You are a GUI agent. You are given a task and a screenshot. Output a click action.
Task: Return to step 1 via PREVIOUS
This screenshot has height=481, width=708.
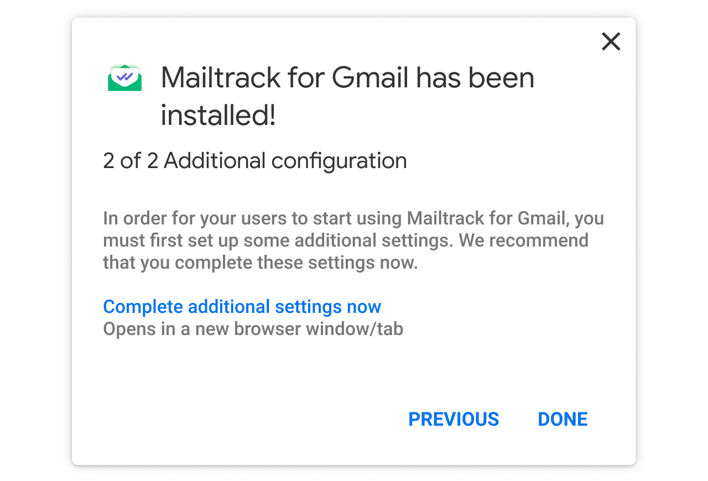pyautogui.click(x=454, y=419)
